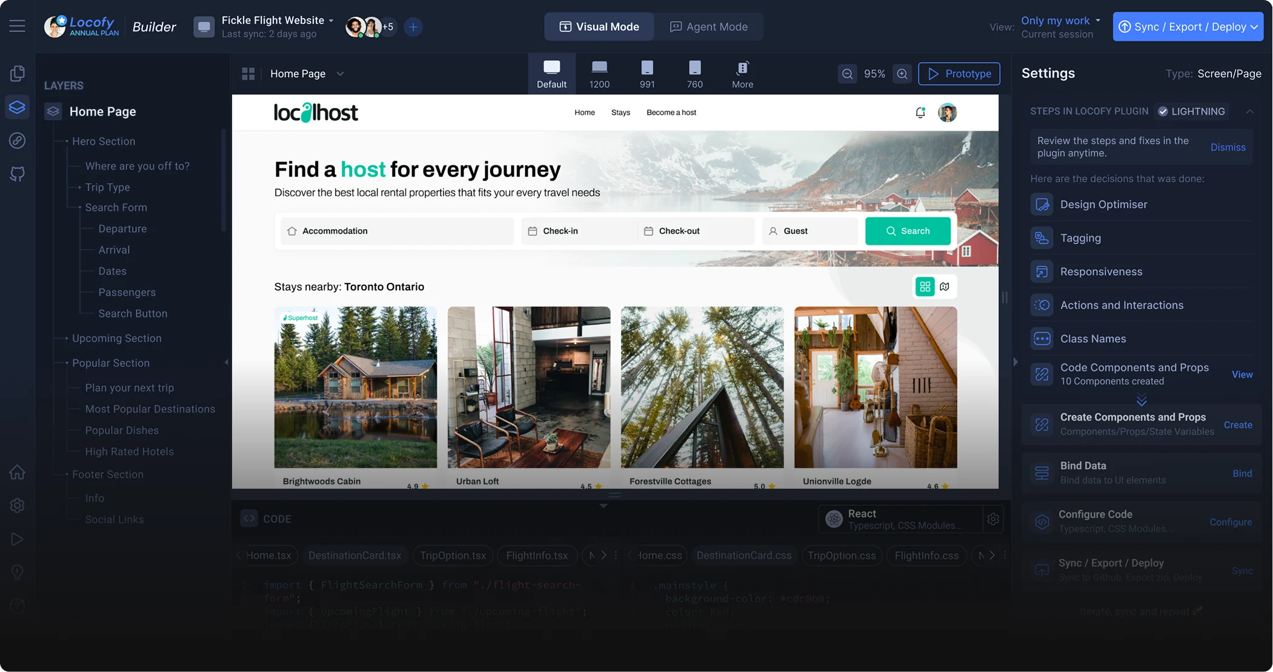Click Bind for Bind Data
The image size is (1273, 672).
pos(1241,473)
